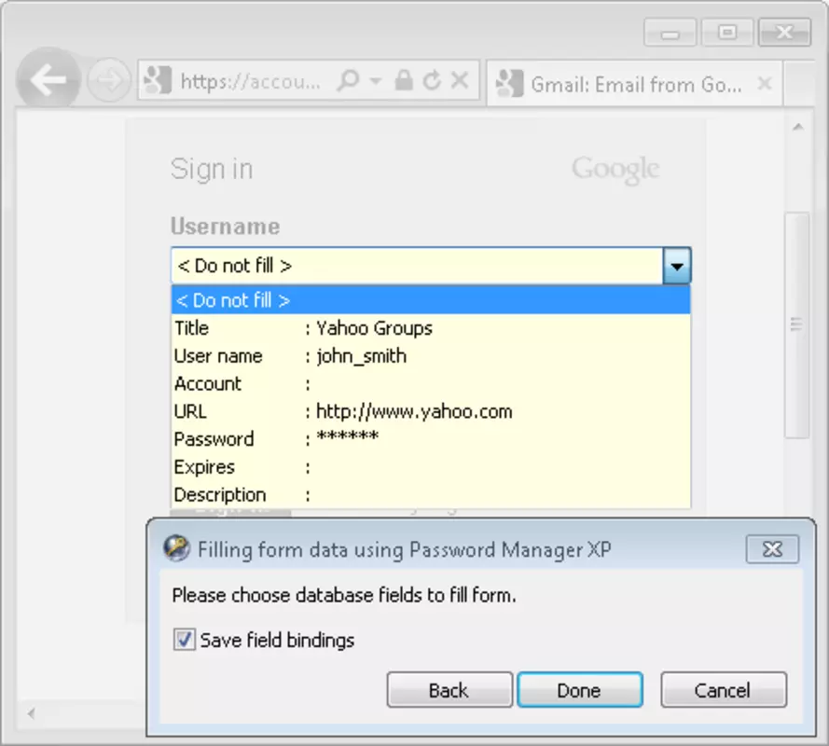Click the stop loading X icon in address bar
Viewport: 829px width, 746px height.
point(460,80)
